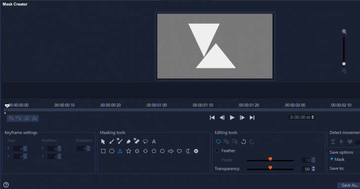Click the 00:00:01:00 mark on the ruler
This screenshot has width=360, height=189.
click(157, 105)
